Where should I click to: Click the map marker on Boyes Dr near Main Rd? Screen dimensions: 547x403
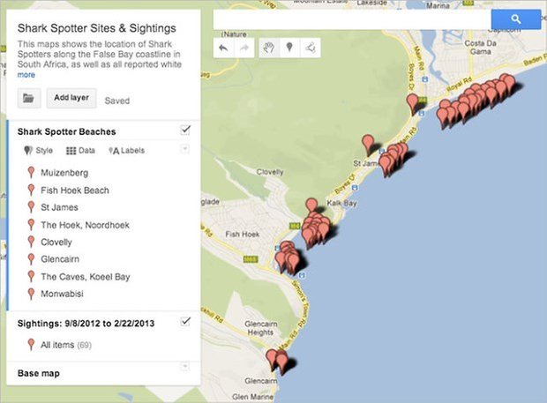tap(413, 103)
